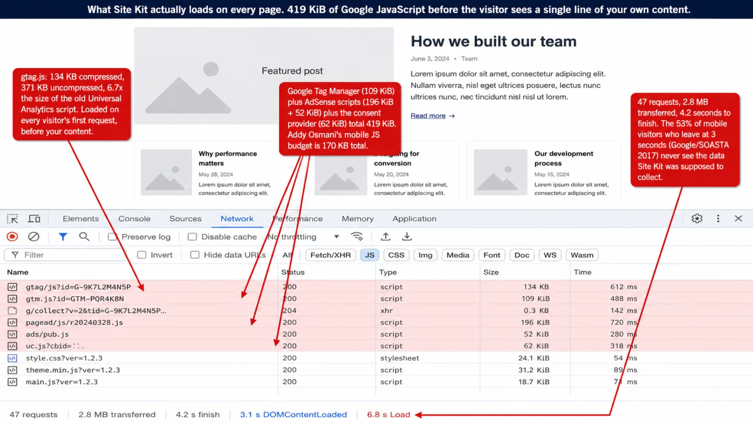Click the script icon beside theme.min.js row
The image size is (753, 424).
click(12, 370)
